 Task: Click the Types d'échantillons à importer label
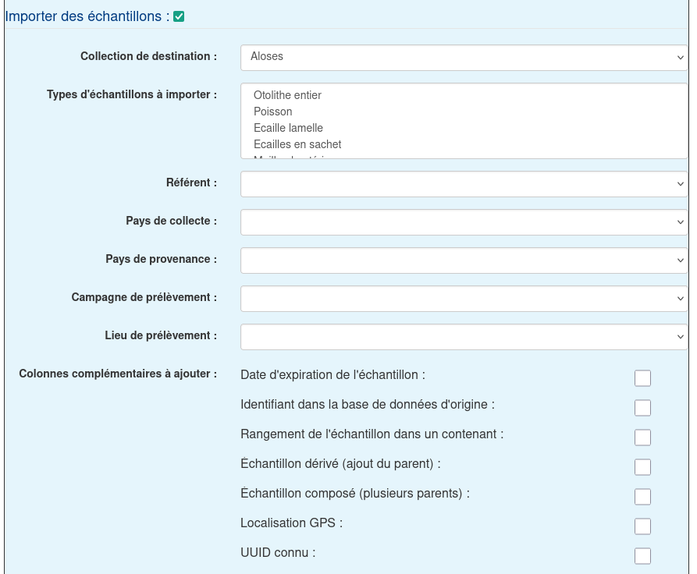click(x=131, y=94)
